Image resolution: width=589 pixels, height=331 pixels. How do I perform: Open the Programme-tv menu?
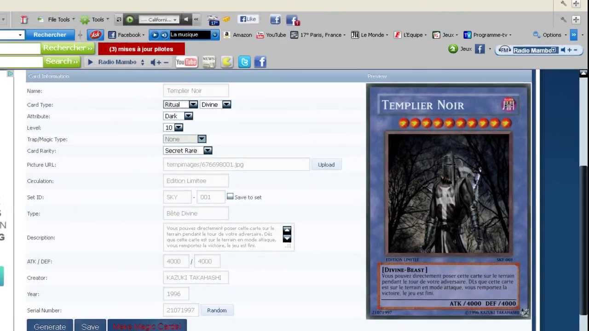[488, 35]
